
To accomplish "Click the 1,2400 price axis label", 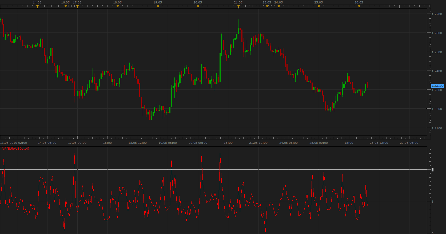I will 437,71.
